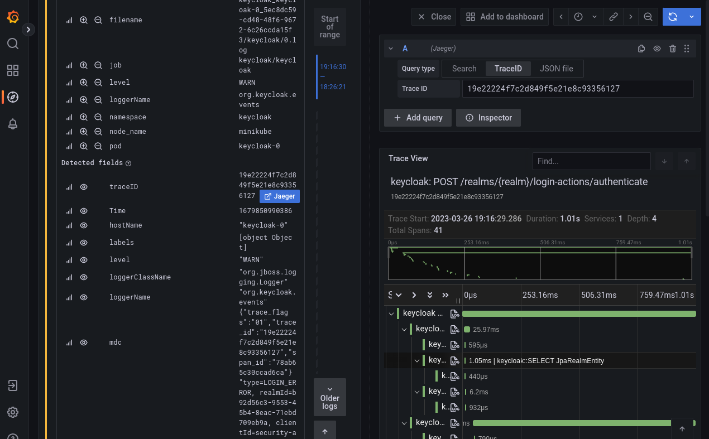Open the Grafana home logo
The height and width of the screenshot is (439, 709).
[x=13, y=17]
